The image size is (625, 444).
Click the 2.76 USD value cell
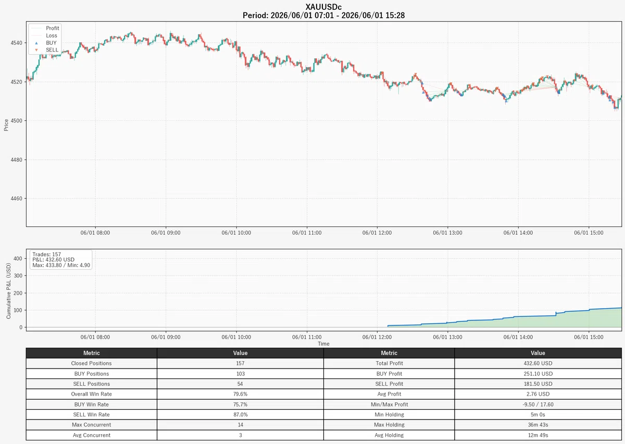click(538, 394)
